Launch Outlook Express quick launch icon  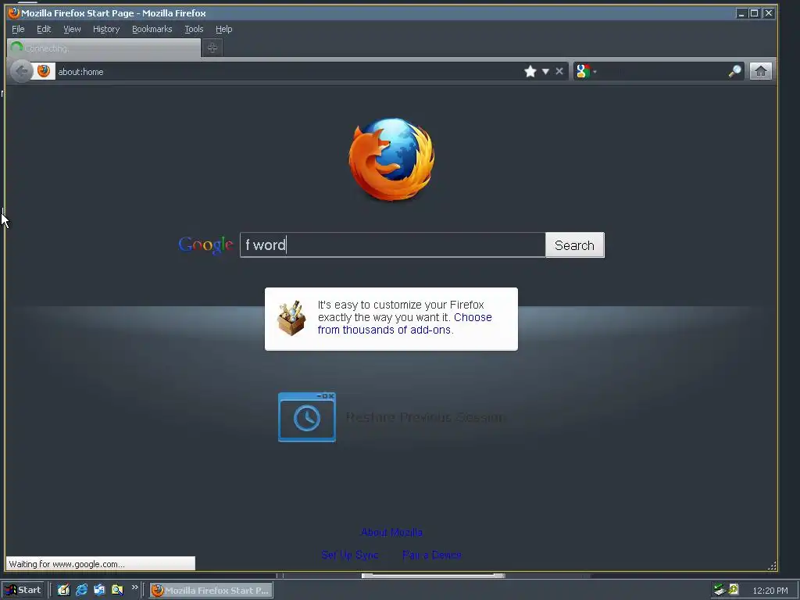99,591
